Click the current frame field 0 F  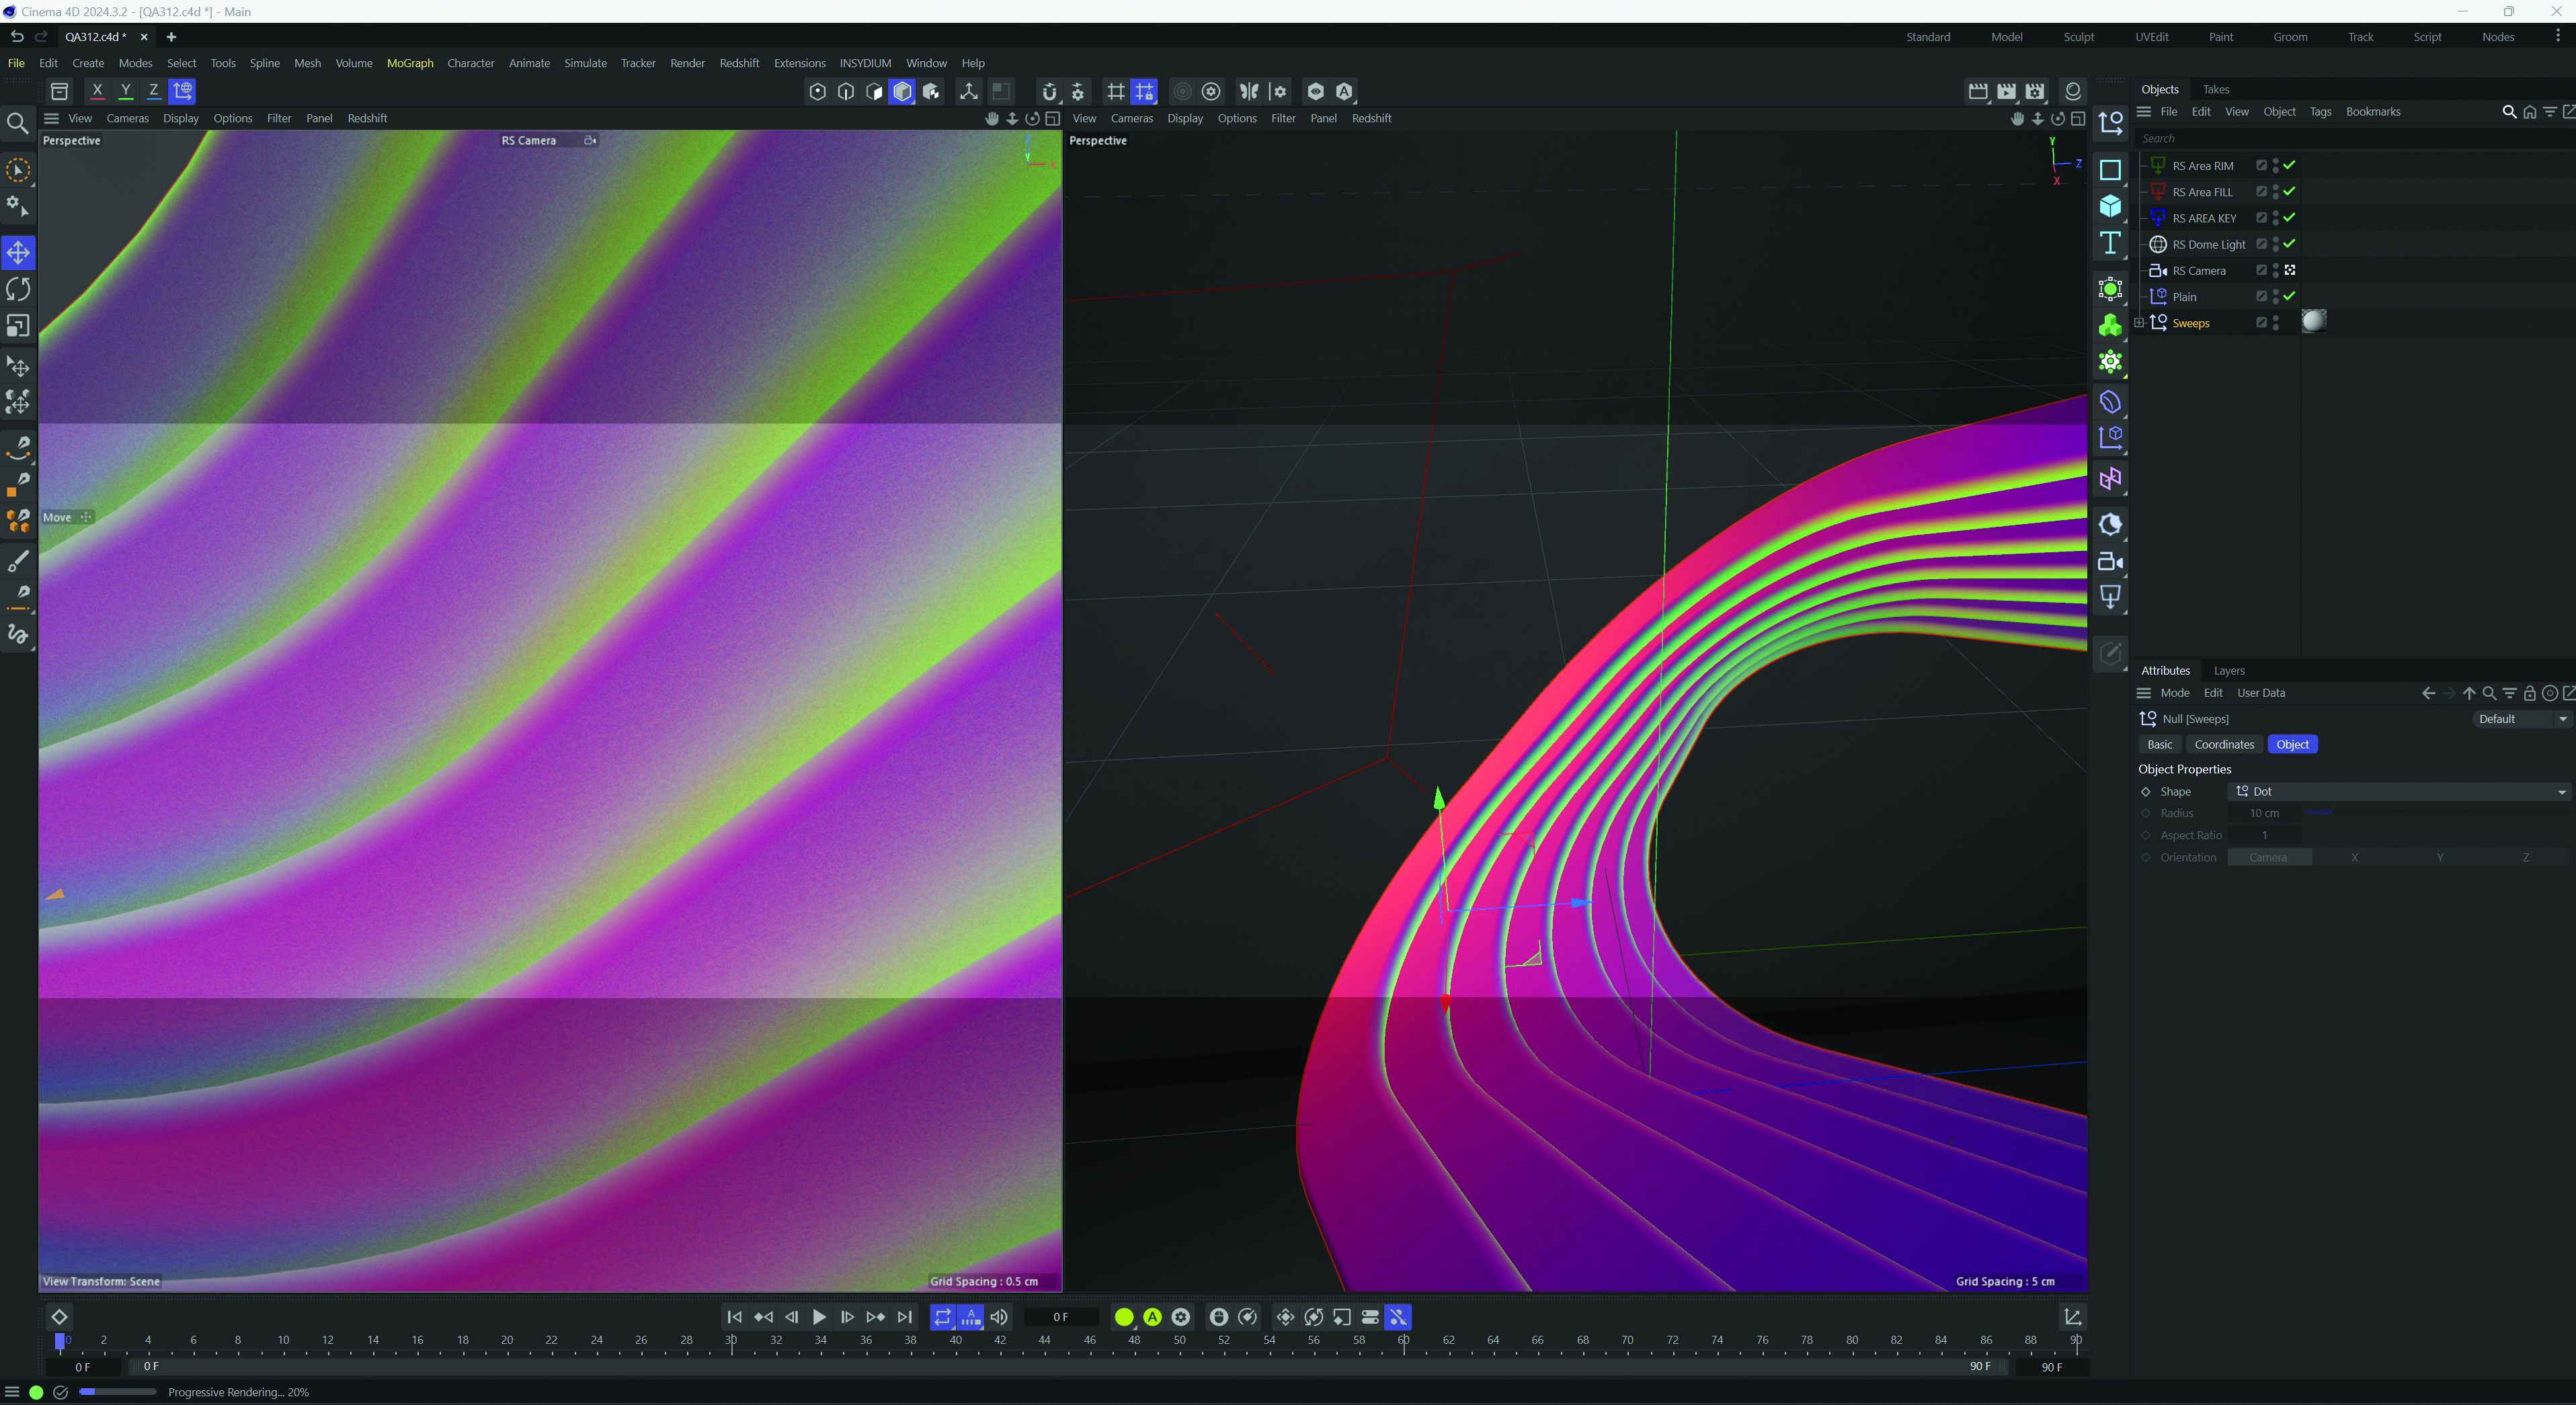[1061, 1317]
